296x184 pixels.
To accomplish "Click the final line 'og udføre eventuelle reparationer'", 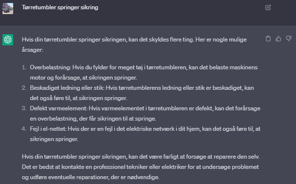I will (91, 177).
